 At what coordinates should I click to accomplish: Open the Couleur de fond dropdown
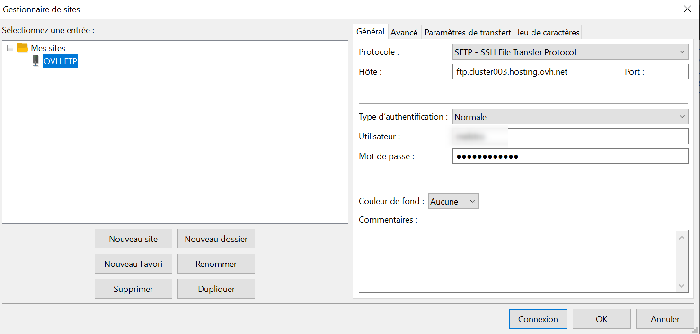coord(453,201)
